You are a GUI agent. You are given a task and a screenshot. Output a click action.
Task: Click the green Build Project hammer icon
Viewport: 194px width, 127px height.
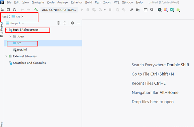tap(36, 10)
